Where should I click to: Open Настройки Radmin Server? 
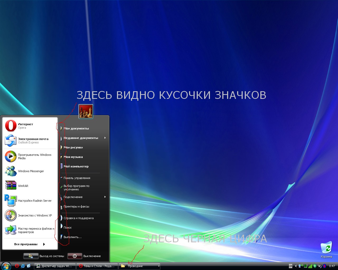(30, 201)
